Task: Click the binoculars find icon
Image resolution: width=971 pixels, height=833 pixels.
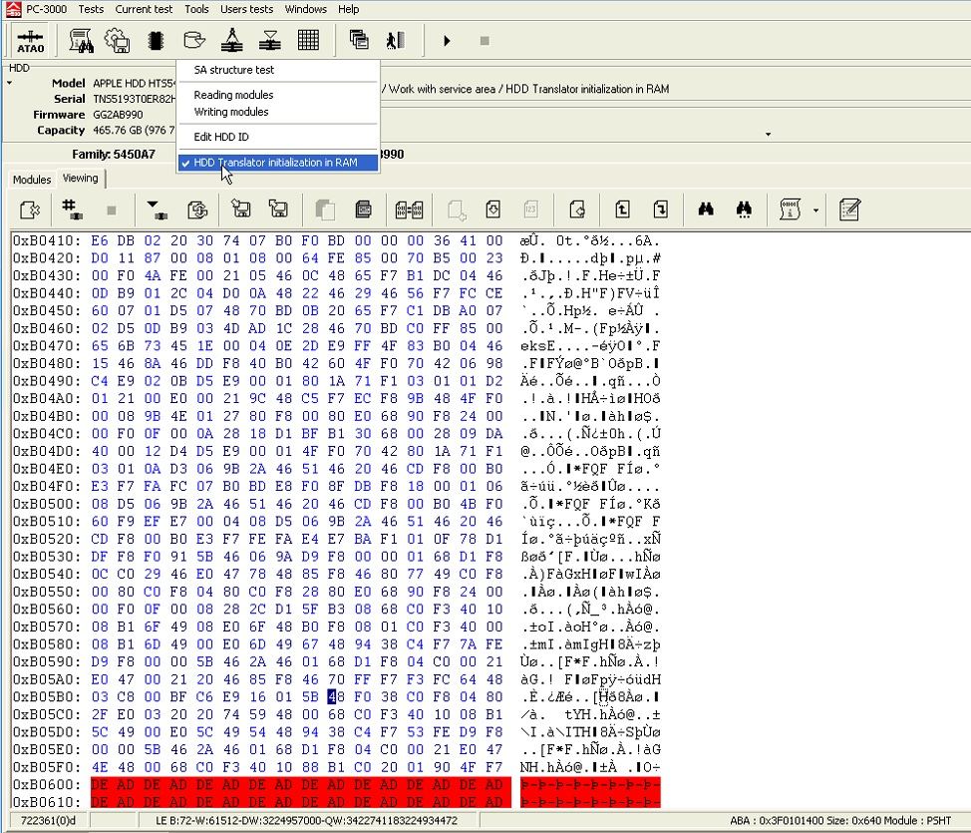Action: pos(706,209)
